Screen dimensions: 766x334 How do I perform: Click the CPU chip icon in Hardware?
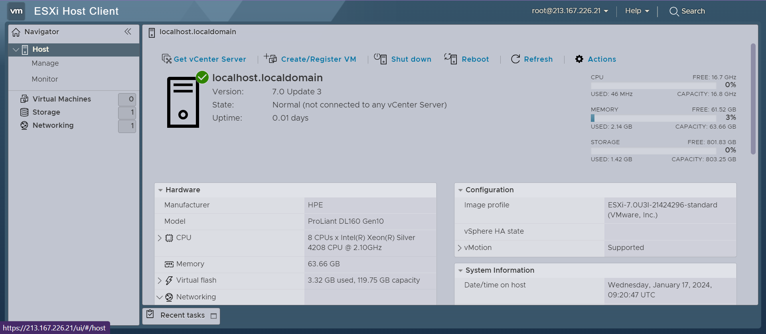click(x=169, y=238)
